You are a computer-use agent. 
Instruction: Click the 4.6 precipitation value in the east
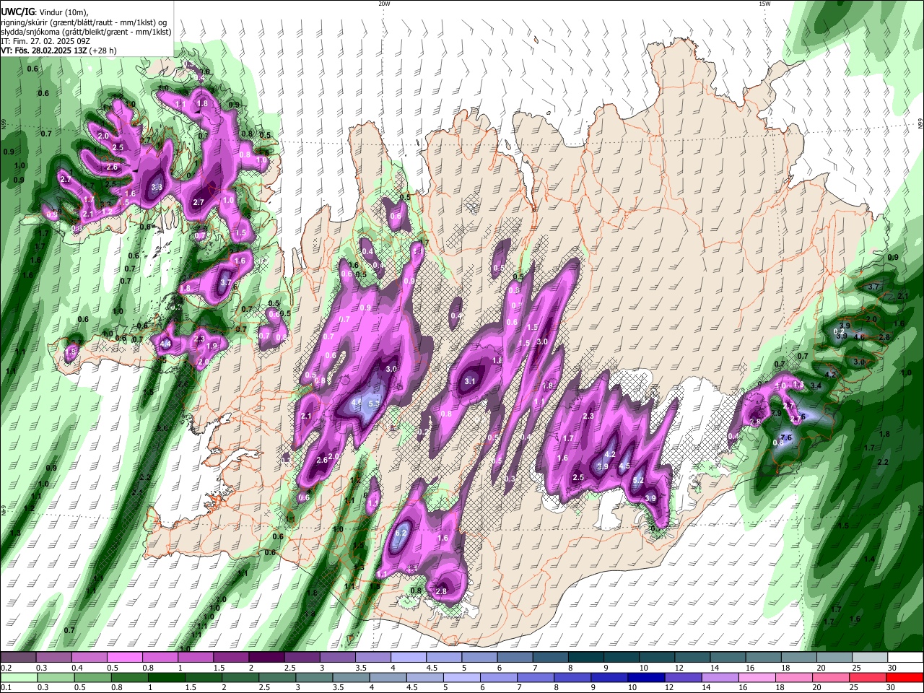coord(859,337)
